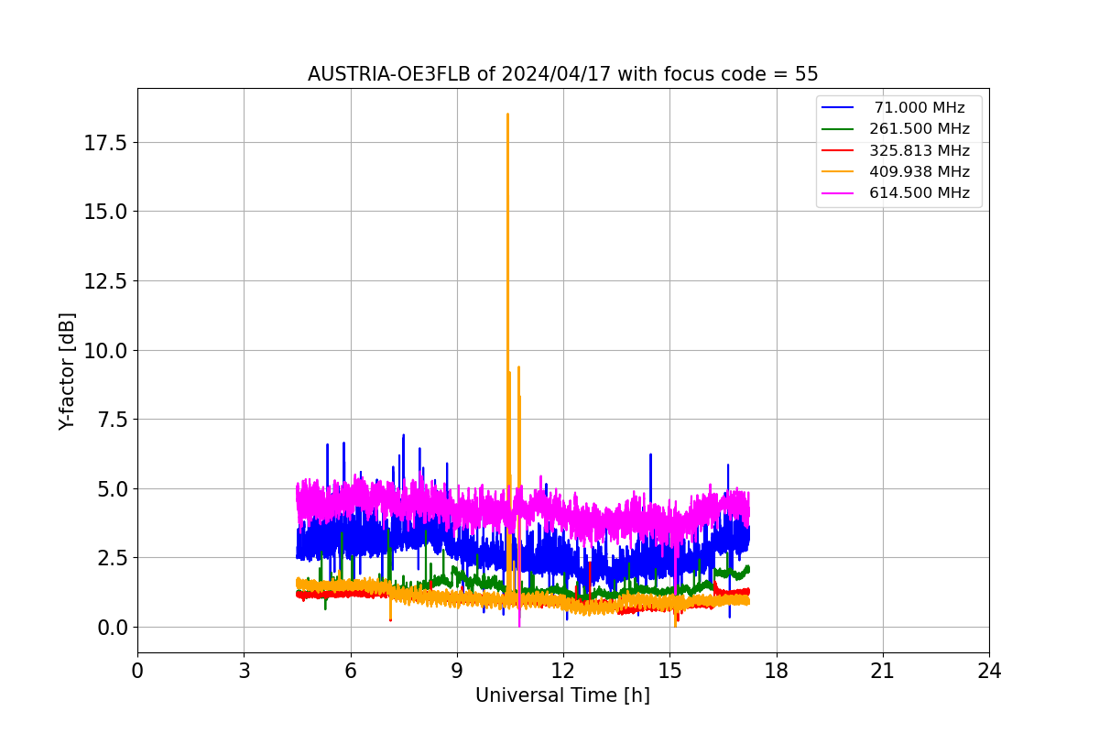1099x733 pixels.
Task: Click the x-axis tick label 15
Action: [669, 672]
